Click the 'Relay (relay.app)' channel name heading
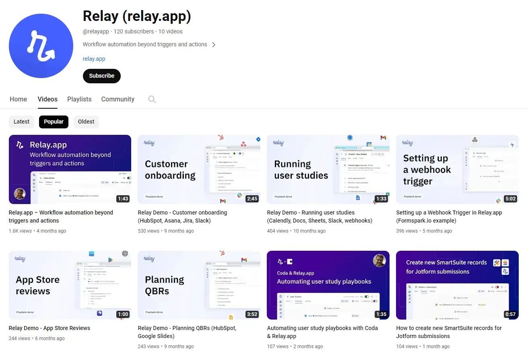The height and width of the screenshot is (357, 528). [137, 16]
